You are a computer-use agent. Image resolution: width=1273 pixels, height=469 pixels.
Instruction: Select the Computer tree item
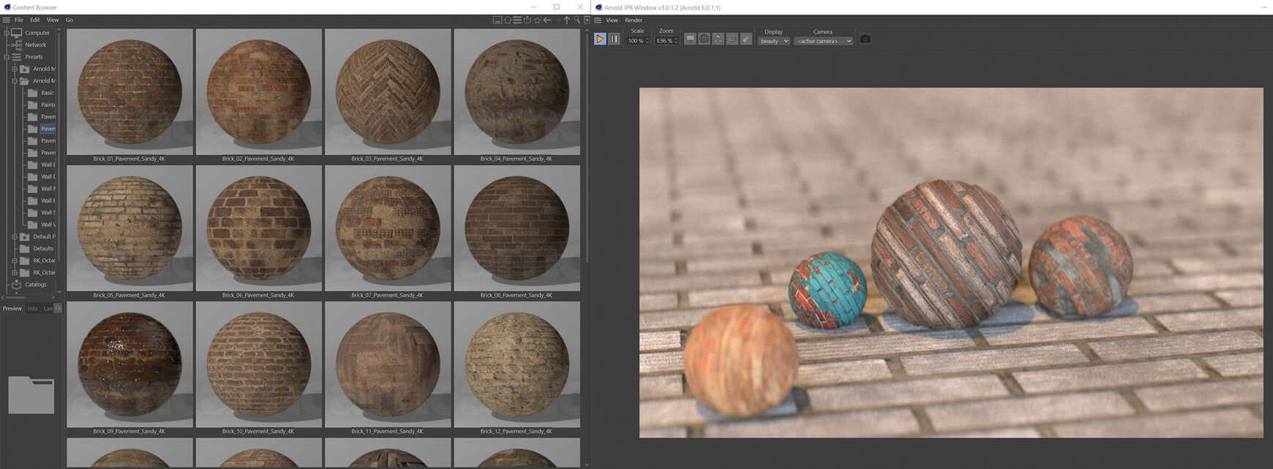coord(37,33)
